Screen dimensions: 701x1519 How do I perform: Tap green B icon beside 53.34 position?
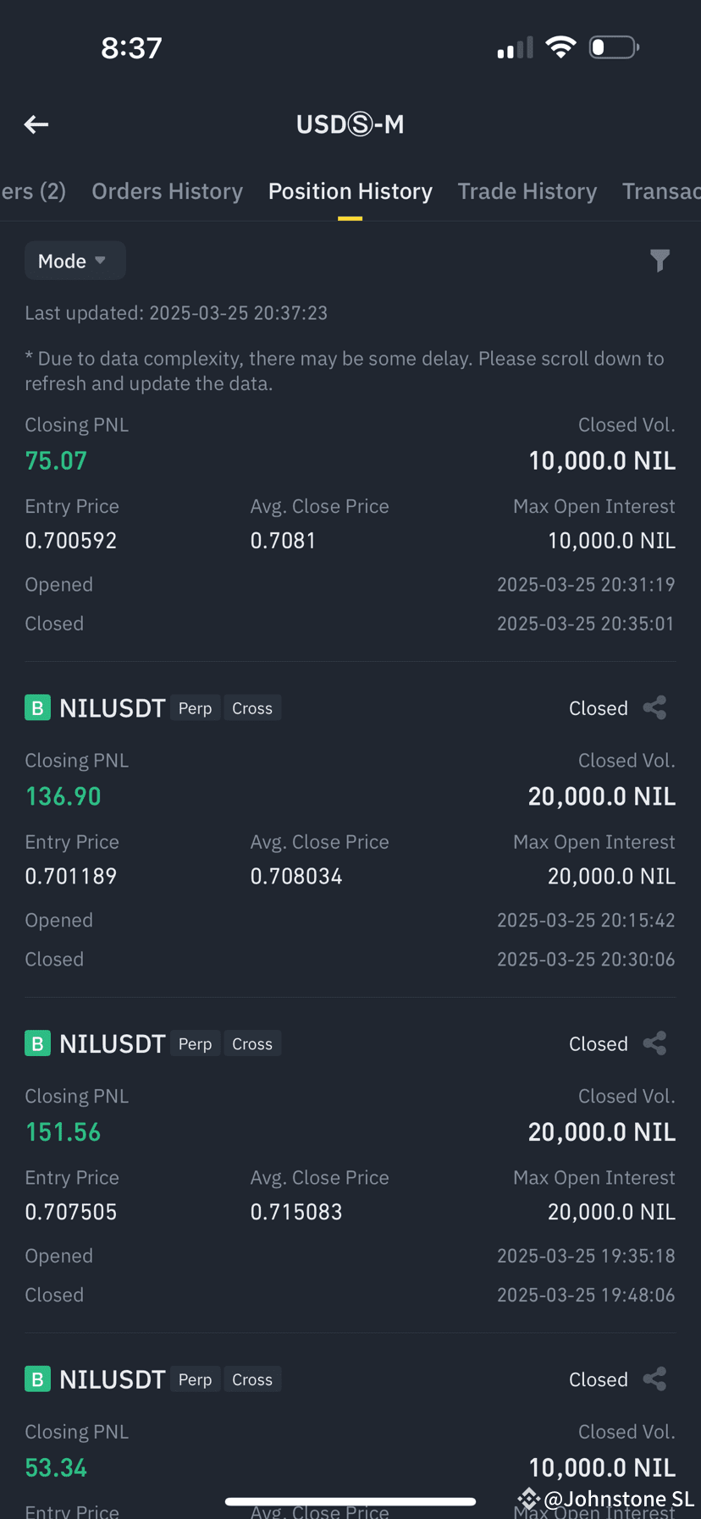tap(37, 1379)
